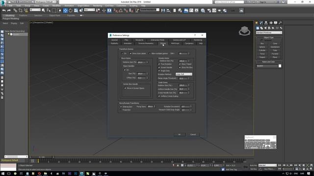Choose the Select and Move tool
The height and width of the screenshot is (176, 314).
tap(65, 10)
